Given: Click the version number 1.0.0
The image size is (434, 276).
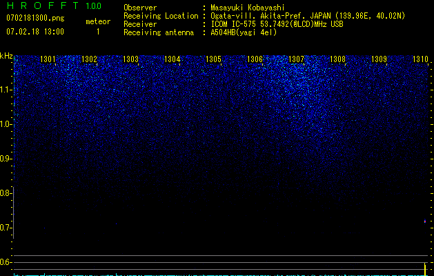Looking at the screenshot, I should (94, 6).
